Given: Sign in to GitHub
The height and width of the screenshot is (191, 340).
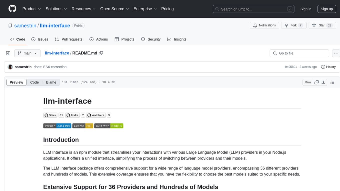Looking at the screenshot, I should coord(306,9).
